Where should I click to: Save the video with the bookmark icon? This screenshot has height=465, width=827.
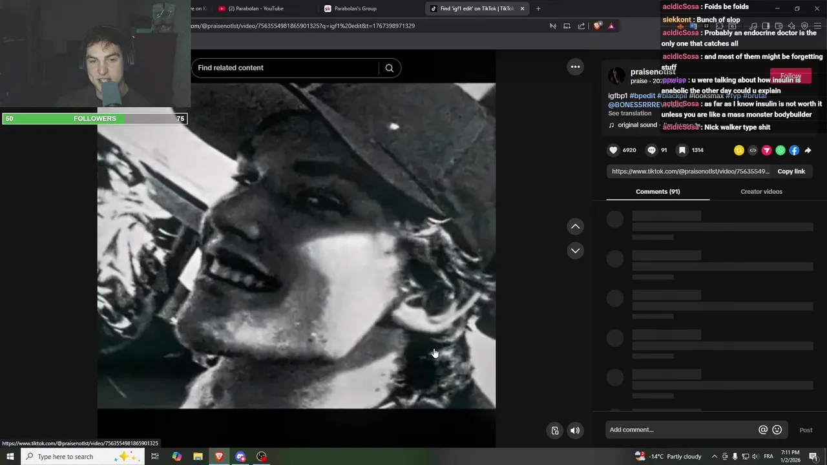point(682,150)
